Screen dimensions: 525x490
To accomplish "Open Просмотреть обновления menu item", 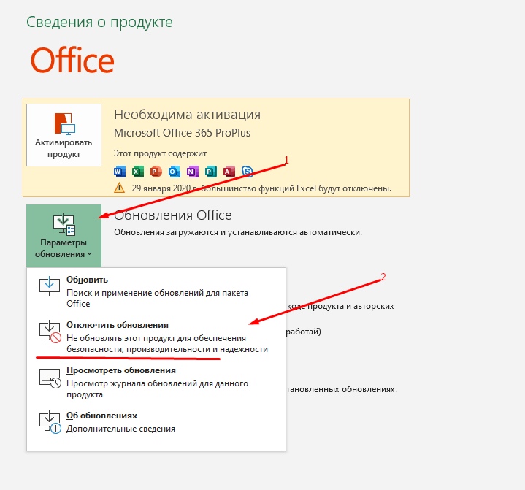I will click(x=156, y=382).
